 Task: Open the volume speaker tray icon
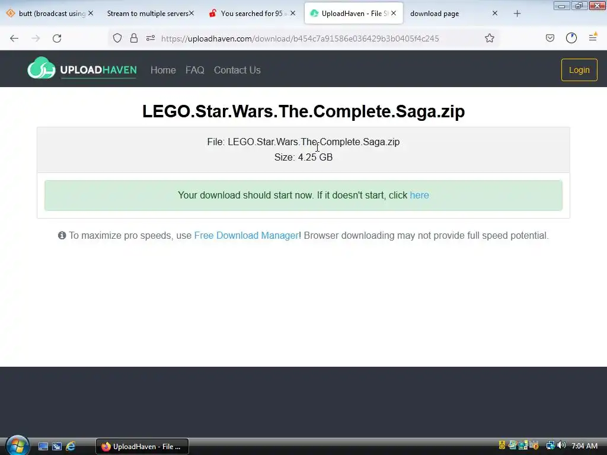pos(561,446)
